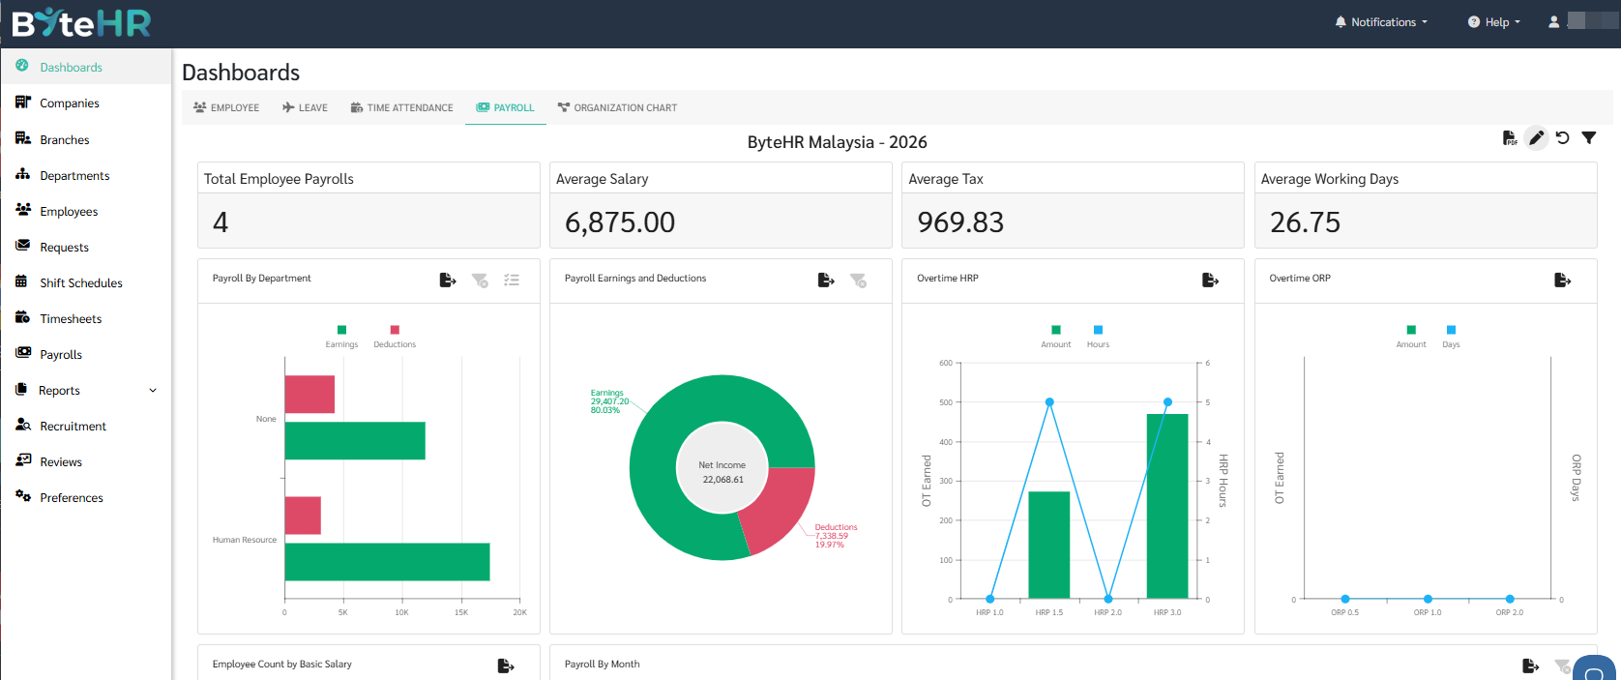This screenshot has height=680, width=1621.
Task: Open Recruitment from the sidebar
Action: tap(73, 427)
